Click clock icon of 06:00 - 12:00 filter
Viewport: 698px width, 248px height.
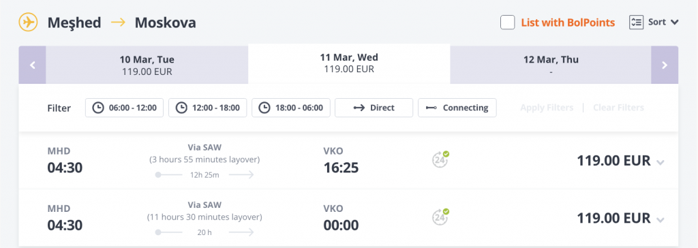coord(98,108)
